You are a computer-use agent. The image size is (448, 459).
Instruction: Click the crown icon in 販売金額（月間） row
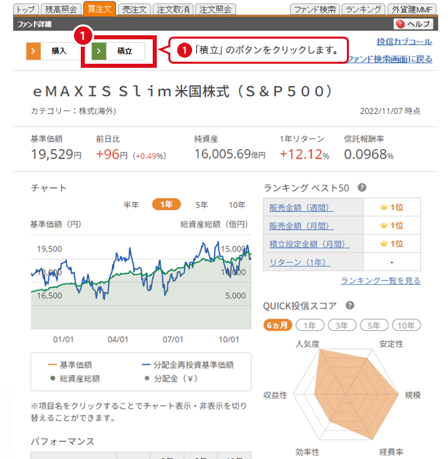pyautogui.click(x=384, y=225)
